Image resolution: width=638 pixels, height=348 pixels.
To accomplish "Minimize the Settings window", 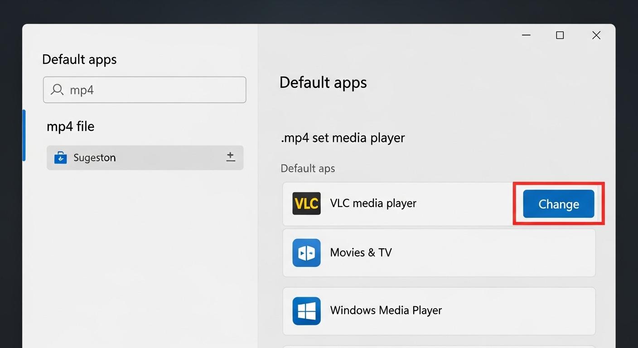I will [x=526, y=35].
